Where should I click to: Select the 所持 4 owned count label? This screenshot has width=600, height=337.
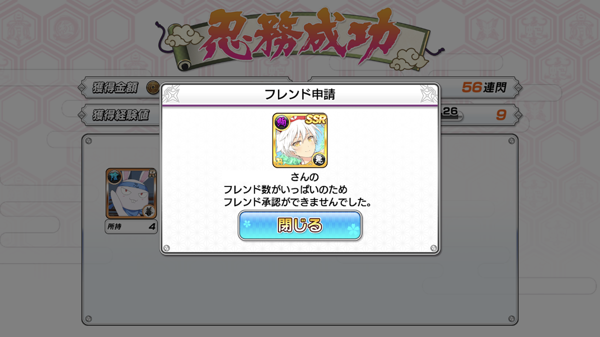pyautogui.click(x=131, y=226)
